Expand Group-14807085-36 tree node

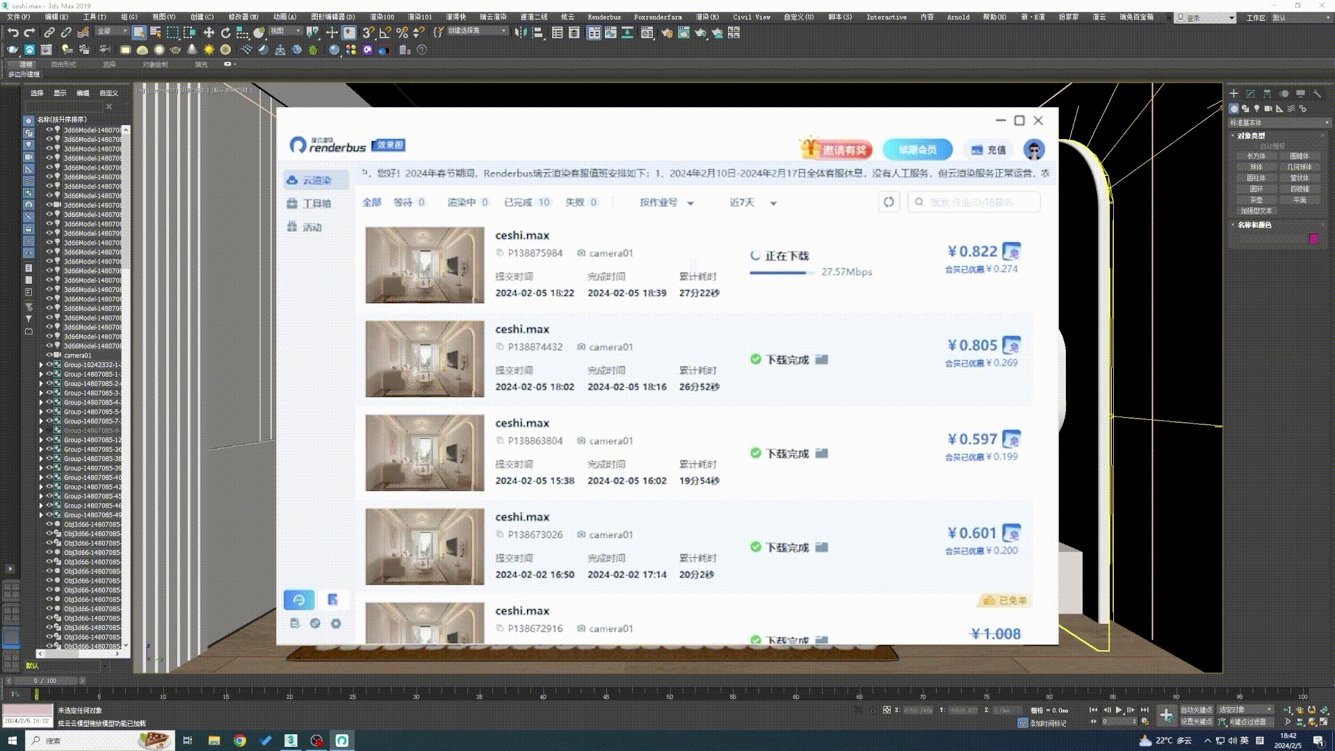(x=41, y=449)
